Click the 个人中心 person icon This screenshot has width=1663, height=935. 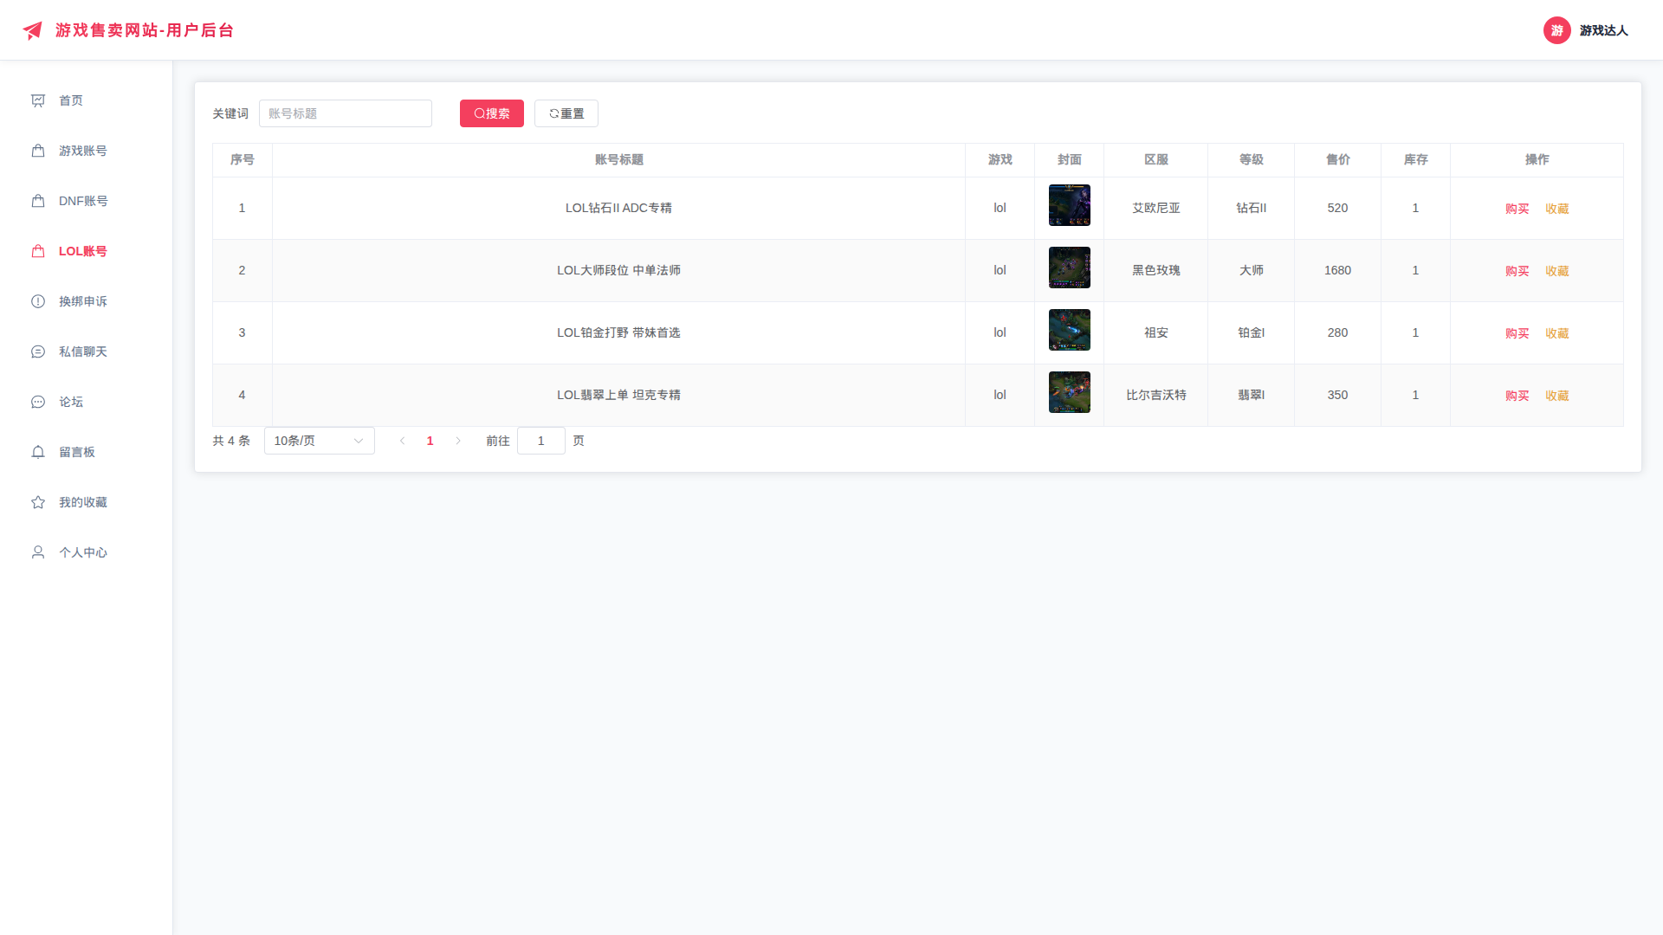[x=38, y=552]
